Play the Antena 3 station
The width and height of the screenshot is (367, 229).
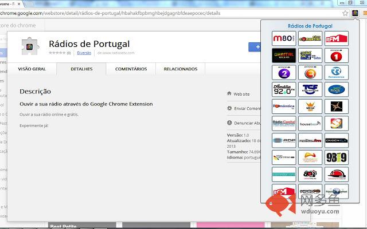310,73
